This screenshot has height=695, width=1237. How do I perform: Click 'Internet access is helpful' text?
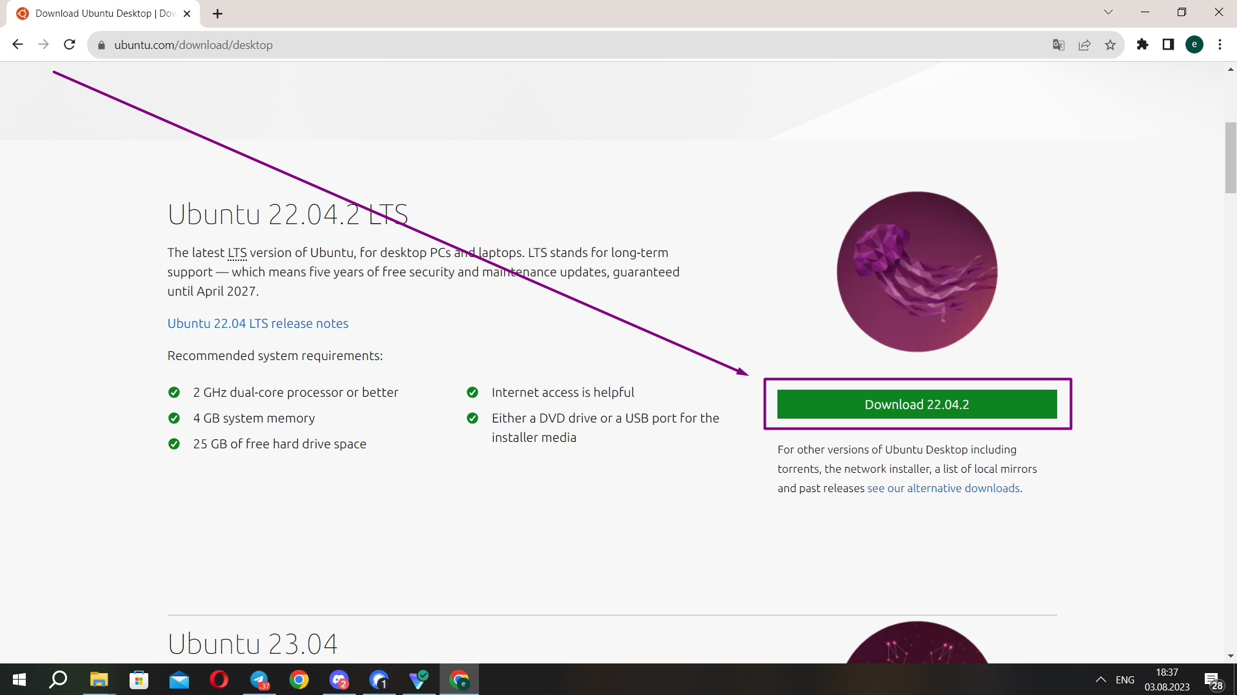click(x=563, y=392)
